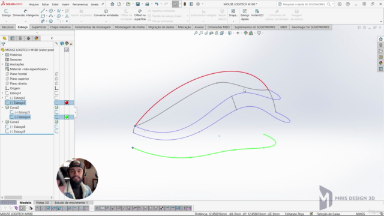The width and height of the screenshot is (384, 216).
Task: Click the appearance swatch for MOUSE LOGITECH M180
Action: 67,50
